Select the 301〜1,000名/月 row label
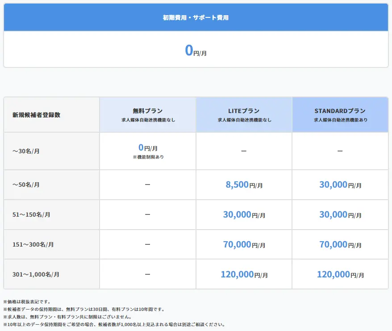The width and height of the screenshot is (392, 331). click(36, 274)
